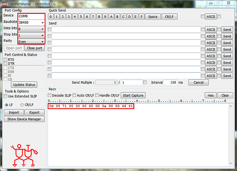Click Show Device Manager button

[24, 119]
